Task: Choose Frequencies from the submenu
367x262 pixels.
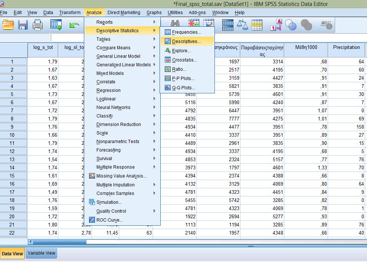Action: (x=187, y=32)
